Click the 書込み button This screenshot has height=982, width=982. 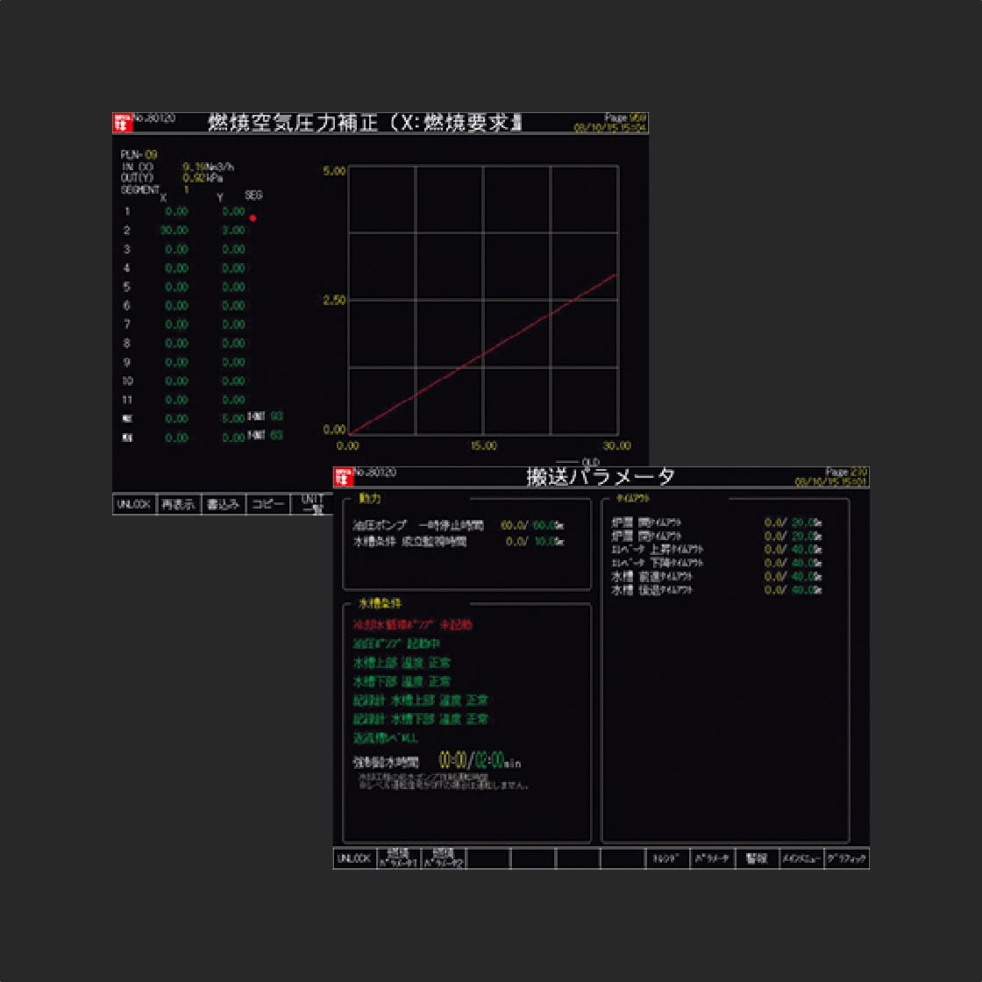pyautogui.click(x=224, y=505)
